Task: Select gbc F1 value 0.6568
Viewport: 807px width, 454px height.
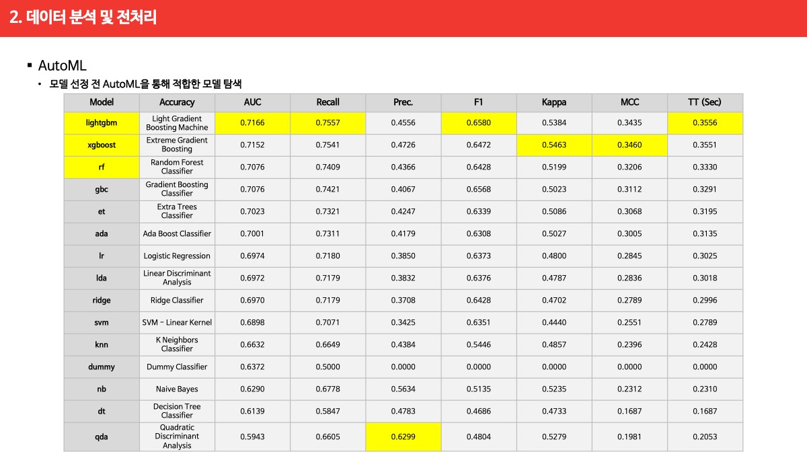Action: (x=478, y=189)
